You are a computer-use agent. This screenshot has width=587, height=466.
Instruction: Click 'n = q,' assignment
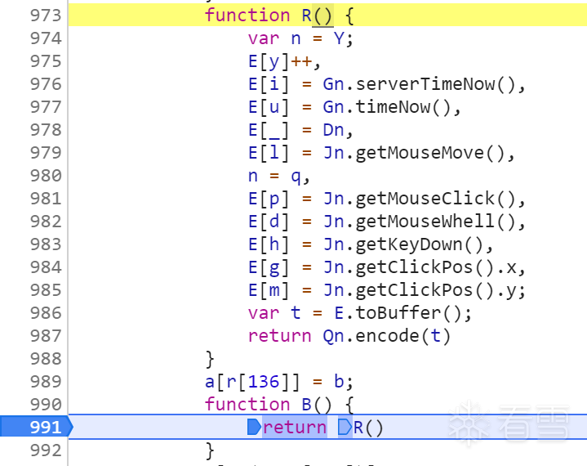point(279,176)
